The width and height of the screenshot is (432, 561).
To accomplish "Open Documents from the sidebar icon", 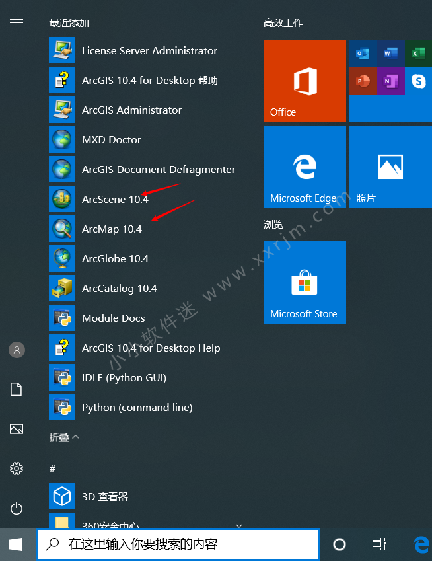I will (16, 389).
